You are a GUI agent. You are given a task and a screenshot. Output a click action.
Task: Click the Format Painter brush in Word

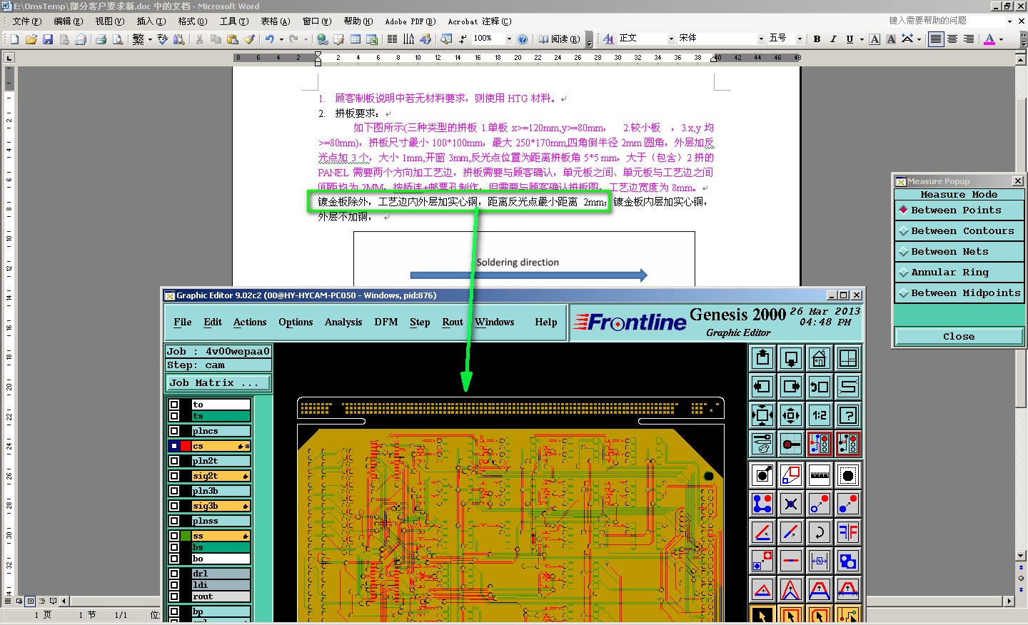click(249, 39)
